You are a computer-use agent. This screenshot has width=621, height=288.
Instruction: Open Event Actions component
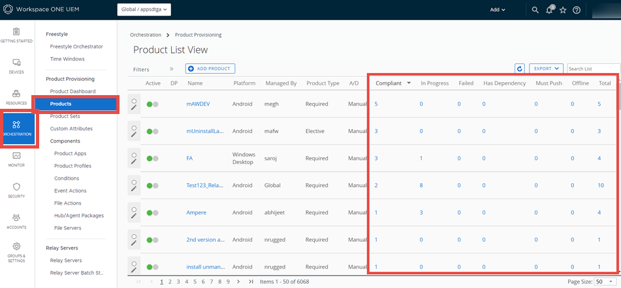[x=70, y=191]
